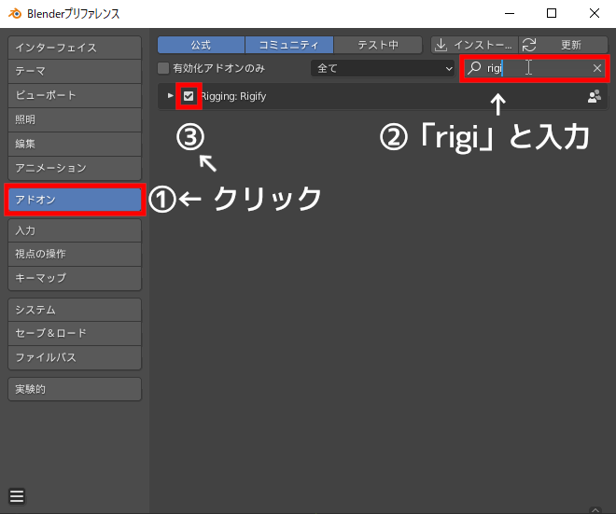616x514 pixels.
Task: Open the 全て category dropdown
Action: click(x=383, y=68)
